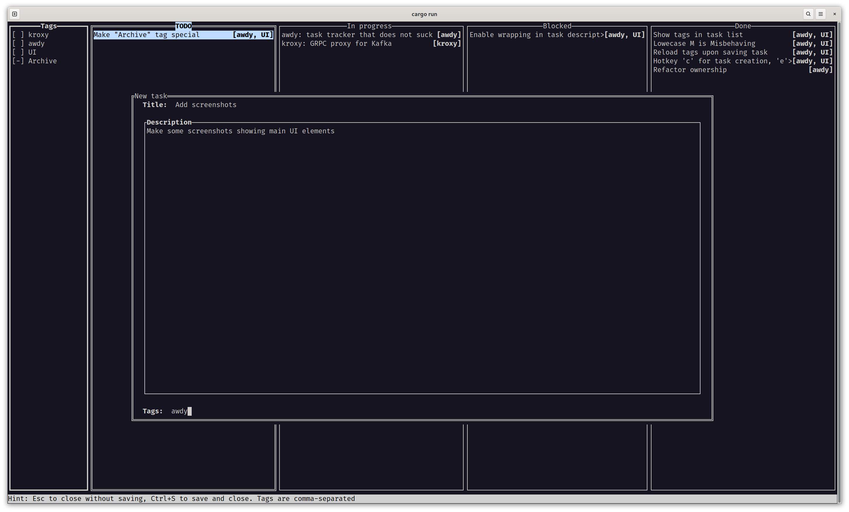This screenshot has width=849, height=512.
Task: Select 'kroxy: GRPC proxy for Kafka' task
Action: tap(371, 43)
